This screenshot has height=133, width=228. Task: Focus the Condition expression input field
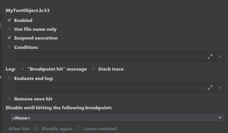[x=112, y=57]
